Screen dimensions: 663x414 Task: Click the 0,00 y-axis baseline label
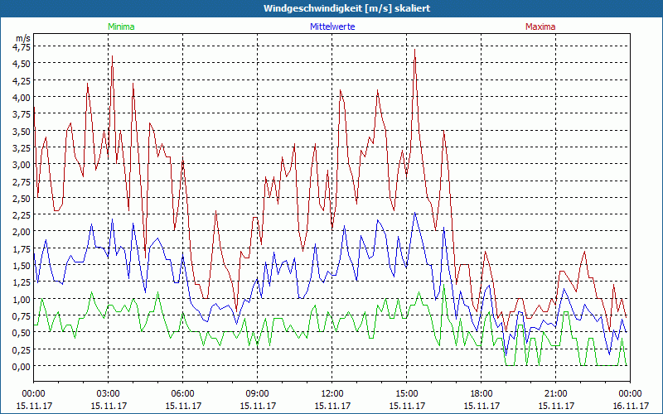pyautogui.click(x=22, y=366)
